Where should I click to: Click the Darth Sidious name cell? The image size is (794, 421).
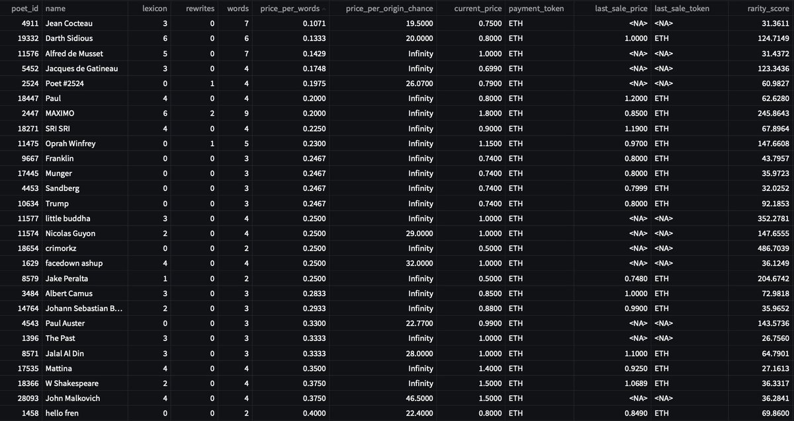click(69, 38)
